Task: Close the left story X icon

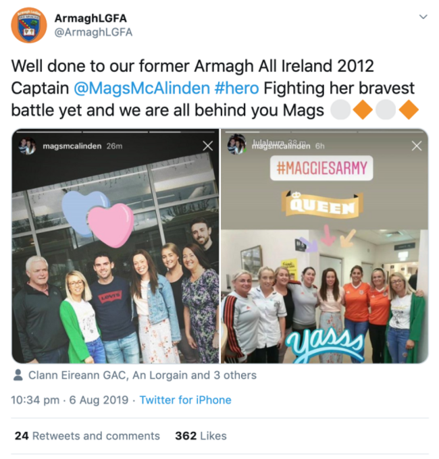Action: pos(208,146)
